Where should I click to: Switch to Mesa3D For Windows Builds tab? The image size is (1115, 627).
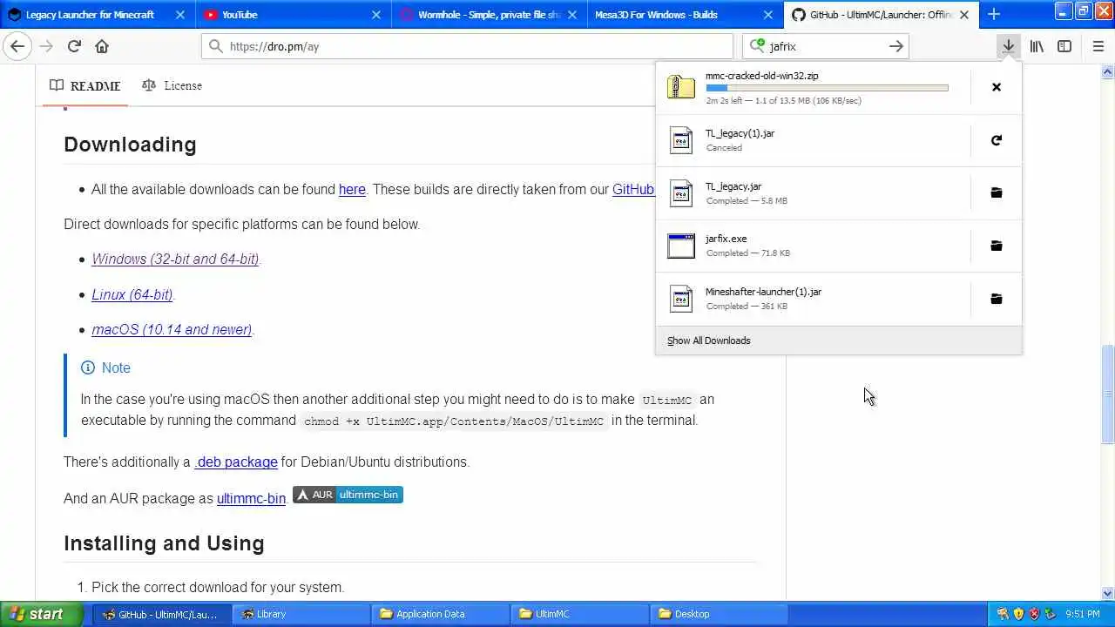(686, 15)
